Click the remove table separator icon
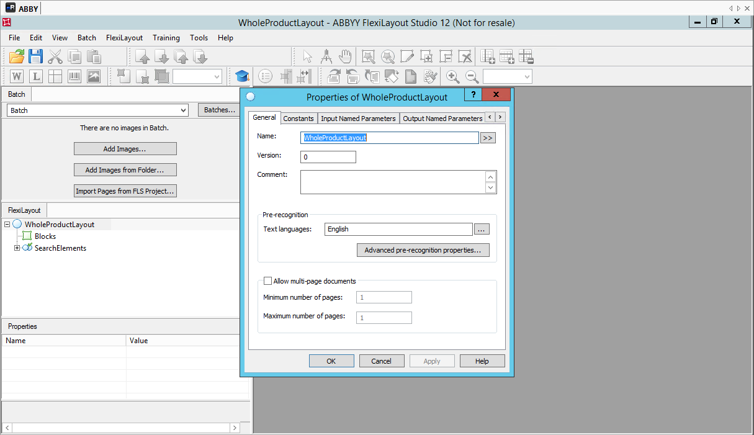754x435 pixels. pyautogui.click(x=526, y=57)
